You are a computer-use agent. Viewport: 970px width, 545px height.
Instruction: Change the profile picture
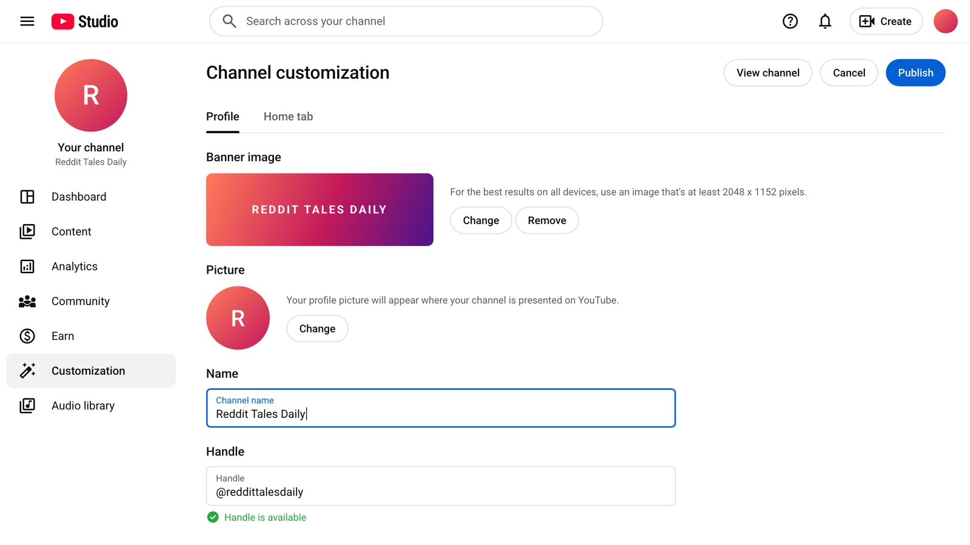click(317, 329)
